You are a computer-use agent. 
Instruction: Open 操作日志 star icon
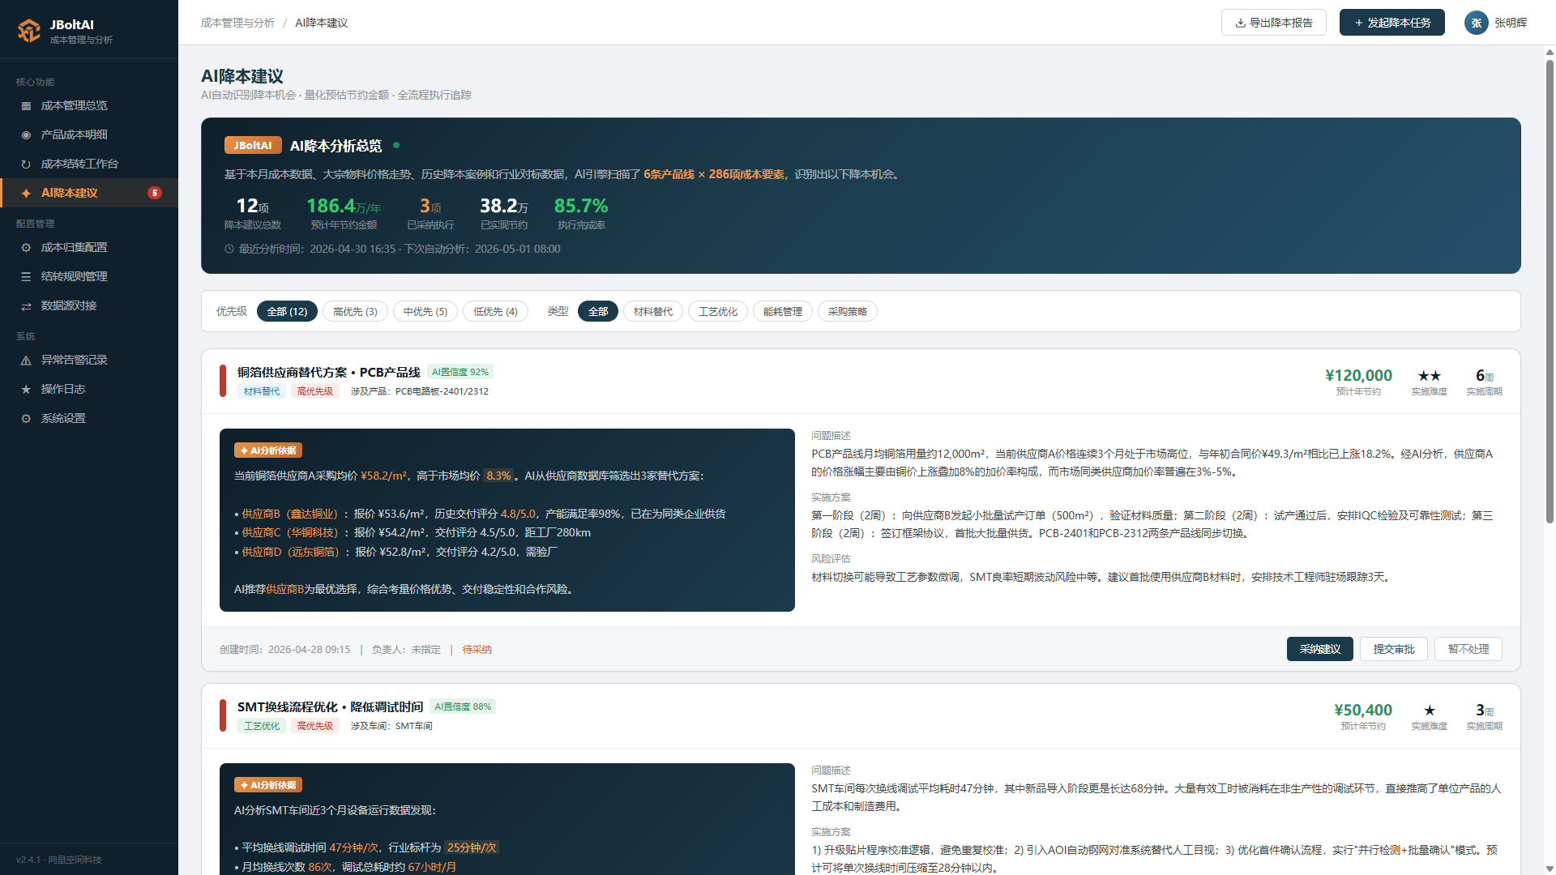click(x=26, y=390)
